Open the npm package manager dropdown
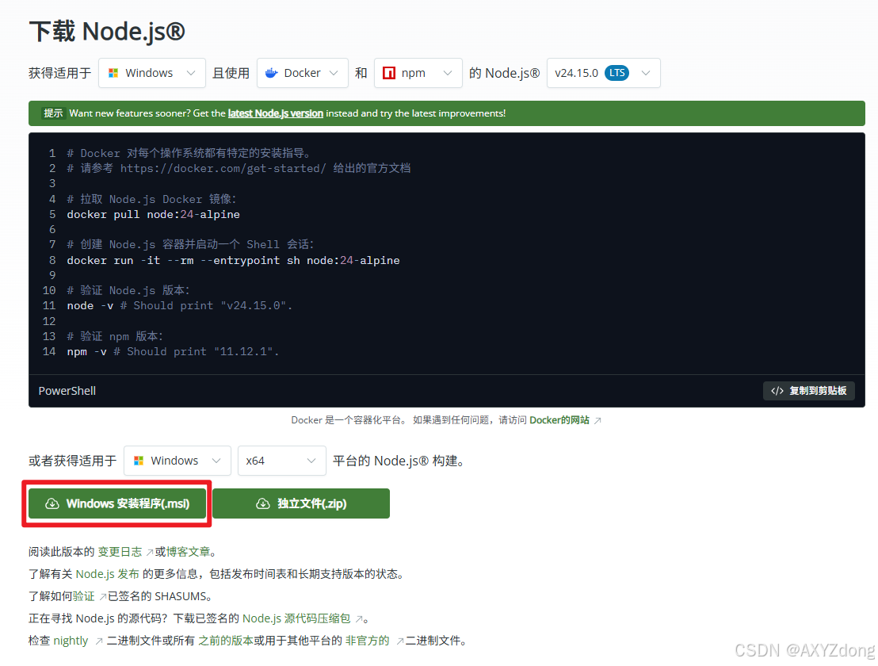Screen dimensions: 878x666 pyautogui.click(x=418, y=73)
